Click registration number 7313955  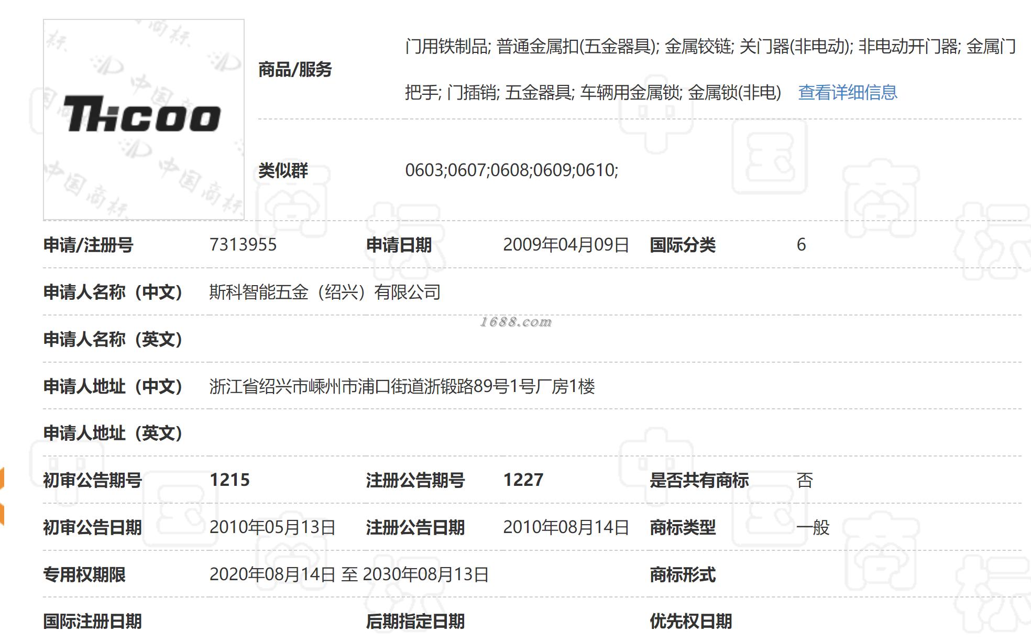coord(243,245)
